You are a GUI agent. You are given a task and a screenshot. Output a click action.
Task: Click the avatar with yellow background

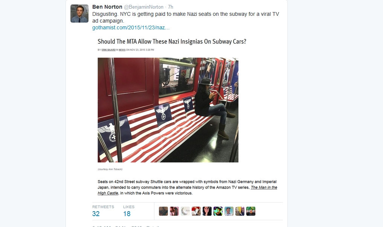point(240,211)
